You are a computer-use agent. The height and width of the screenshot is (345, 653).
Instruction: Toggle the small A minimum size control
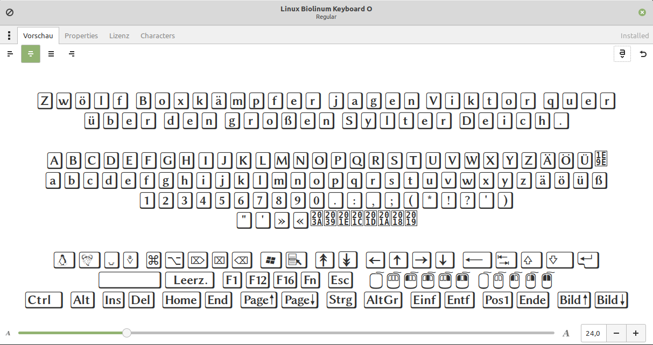[x=8, y=333]
